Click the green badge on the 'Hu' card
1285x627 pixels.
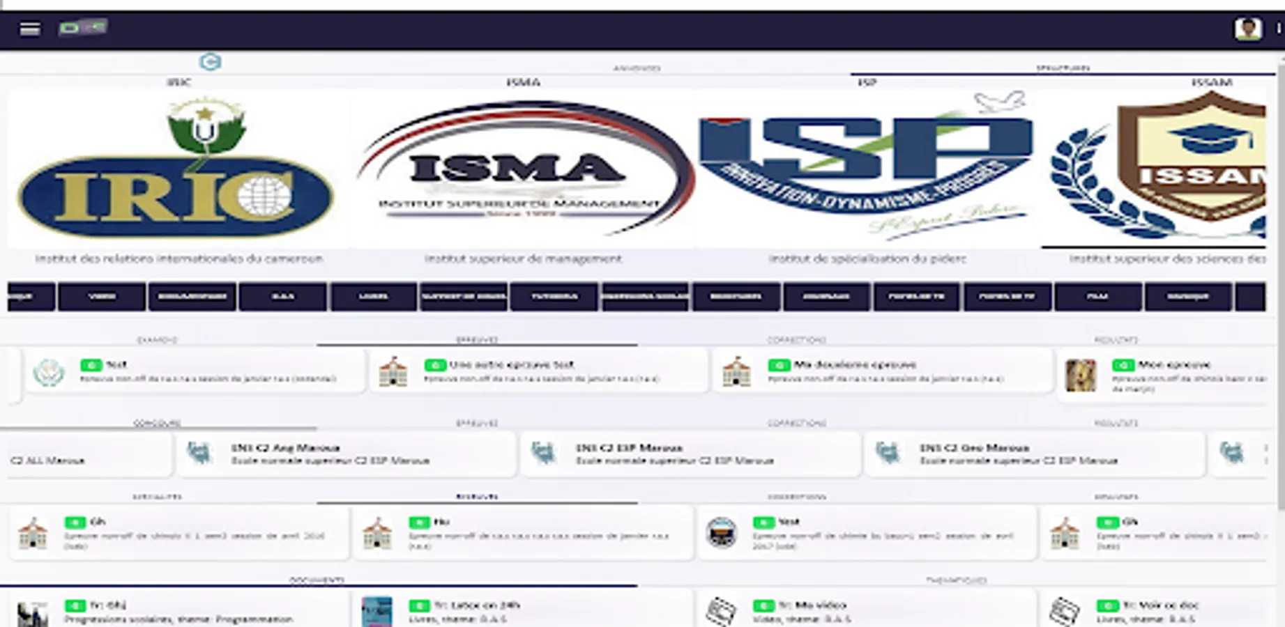click(419, 522)
